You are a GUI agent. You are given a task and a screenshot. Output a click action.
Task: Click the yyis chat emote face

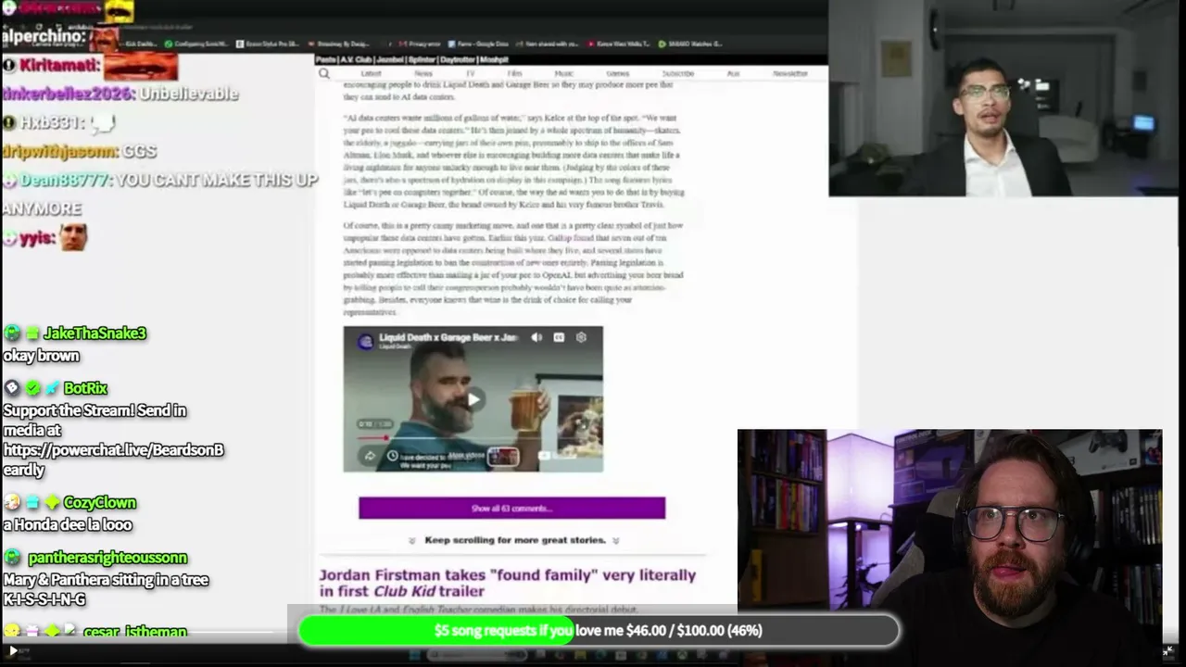pos(73,237)
